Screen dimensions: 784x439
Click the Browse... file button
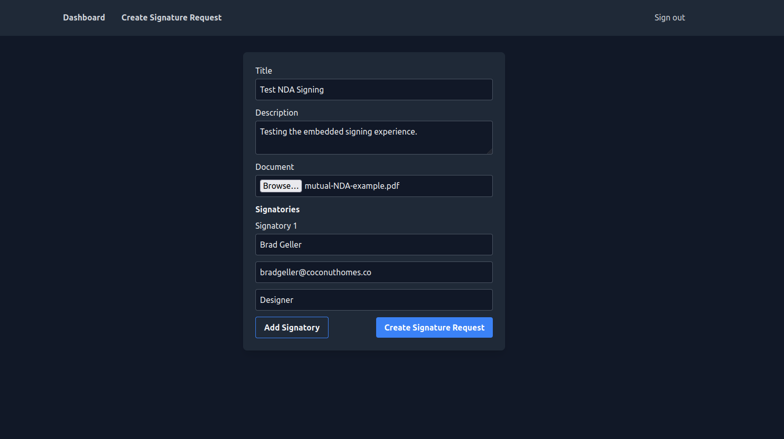coord(281,186)
